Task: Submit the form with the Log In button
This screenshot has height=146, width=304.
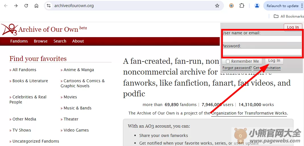Action: pos(274,61)
